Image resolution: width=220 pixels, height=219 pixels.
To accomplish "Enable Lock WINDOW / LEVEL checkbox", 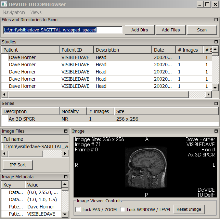I will point(122,209).
